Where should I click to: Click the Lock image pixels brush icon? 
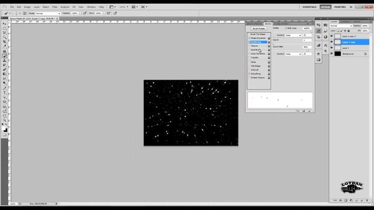pos(341,31)
